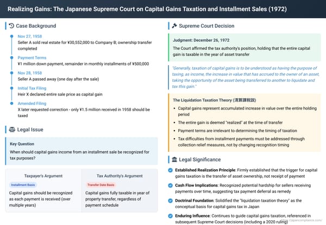Click the history icon beside Case Background
Screen dimensions: 326x225
[12, 25]
